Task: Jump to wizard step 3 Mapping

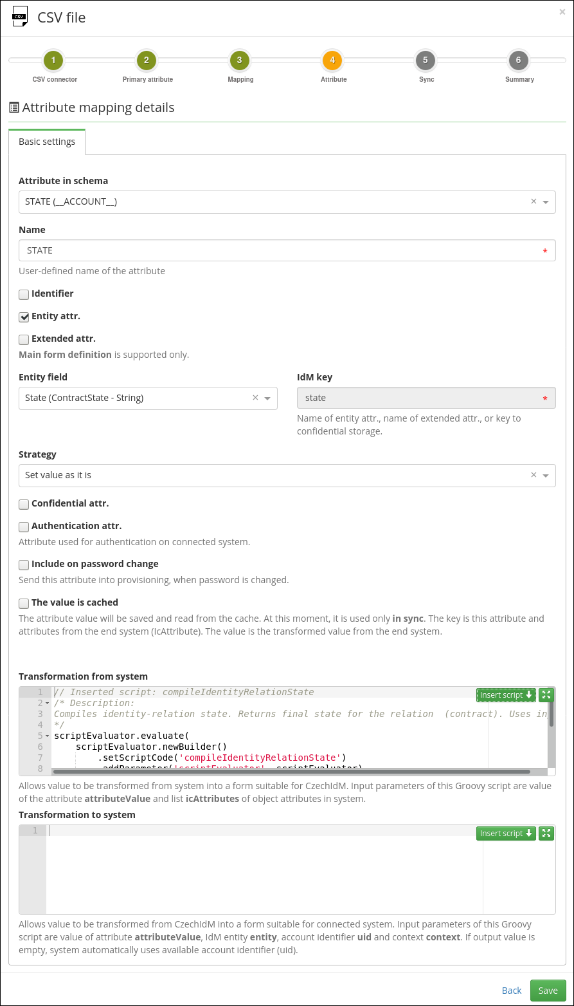Action: coord(239,61)
